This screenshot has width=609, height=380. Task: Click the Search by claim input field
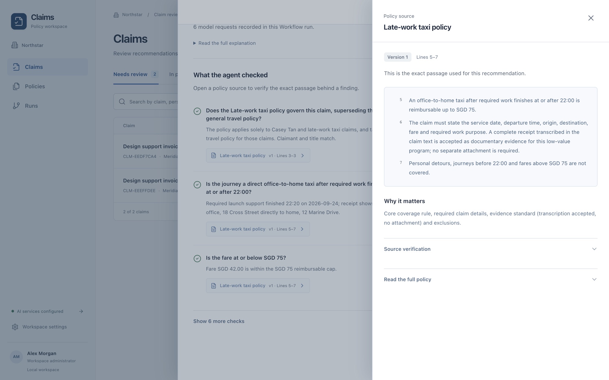coord(146,102)
